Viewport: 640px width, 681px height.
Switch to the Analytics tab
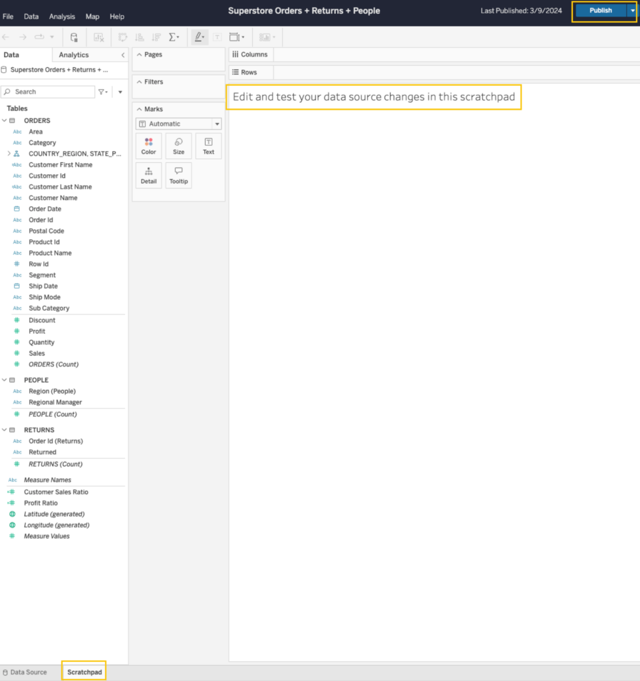[x=73, y=55]
